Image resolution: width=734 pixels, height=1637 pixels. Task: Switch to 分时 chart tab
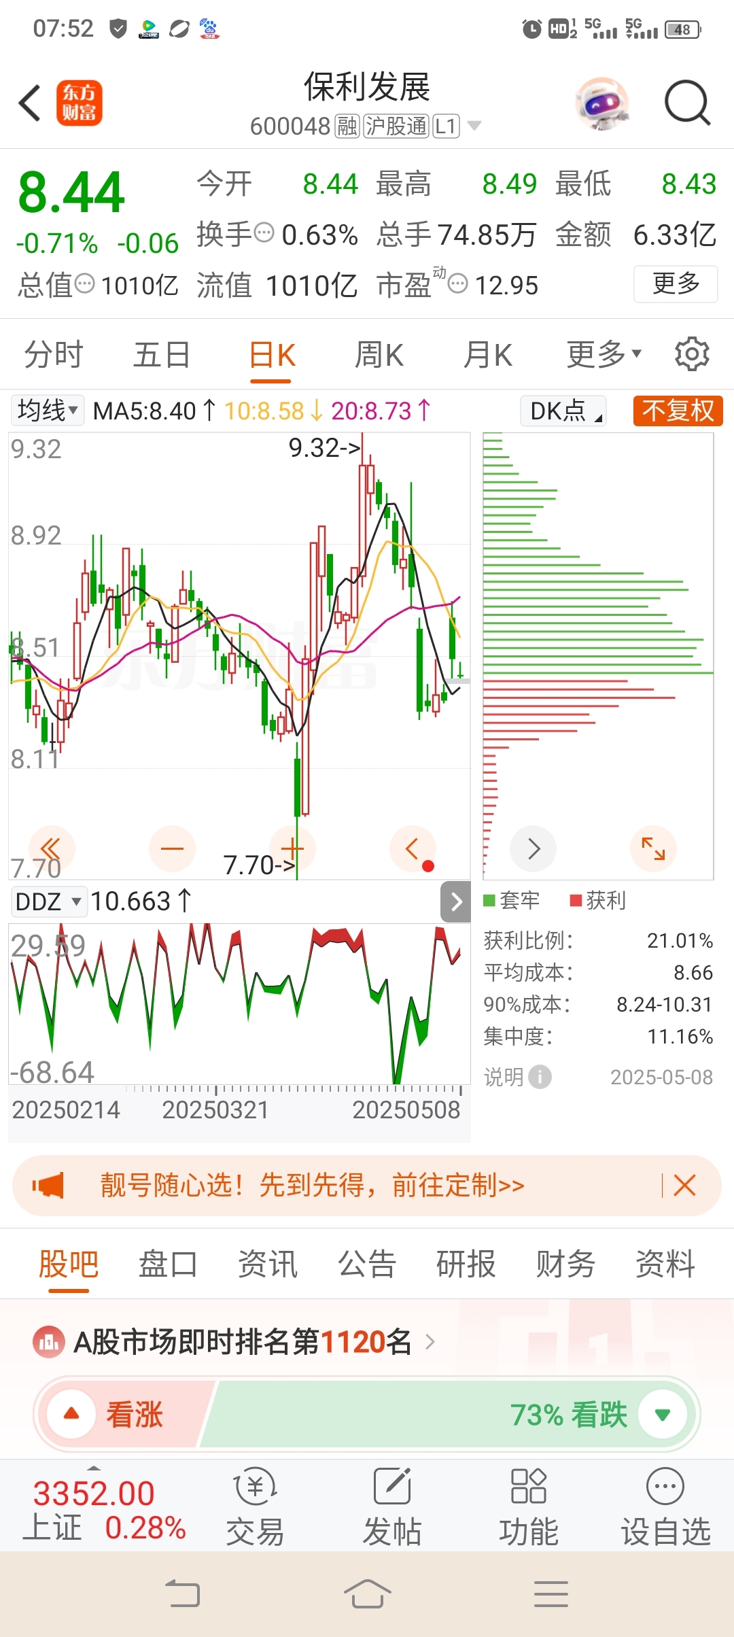tap(53, 354)
